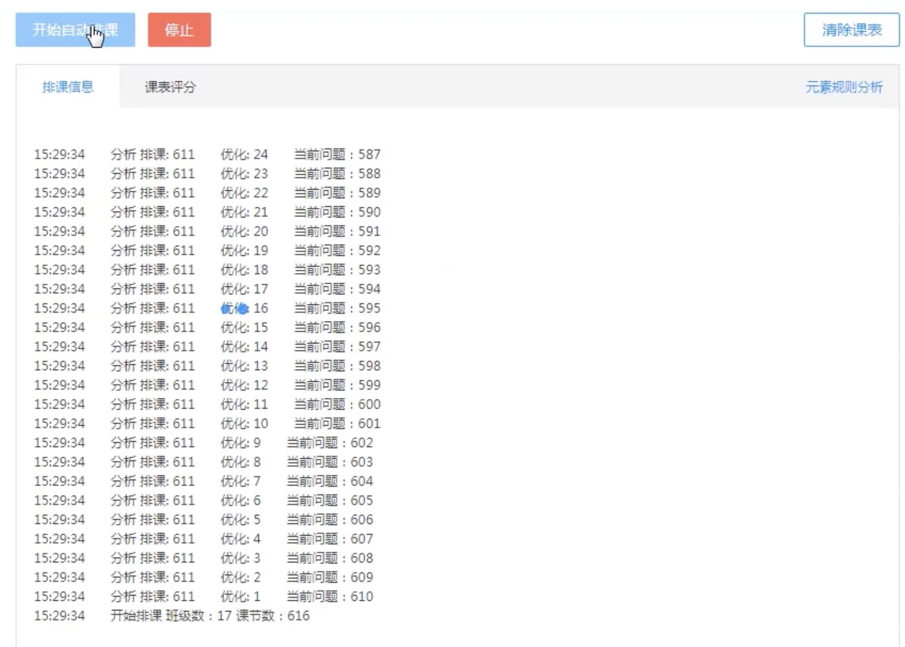Viewport: 905px width, 647px height.
Task: Select the log text 当前问题：587
Action: pyautogui.click(x=337, y=154)
